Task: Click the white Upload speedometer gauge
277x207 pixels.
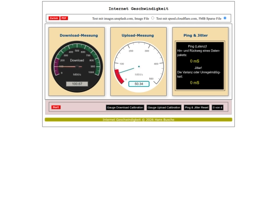Action: [x=139, y=66]
